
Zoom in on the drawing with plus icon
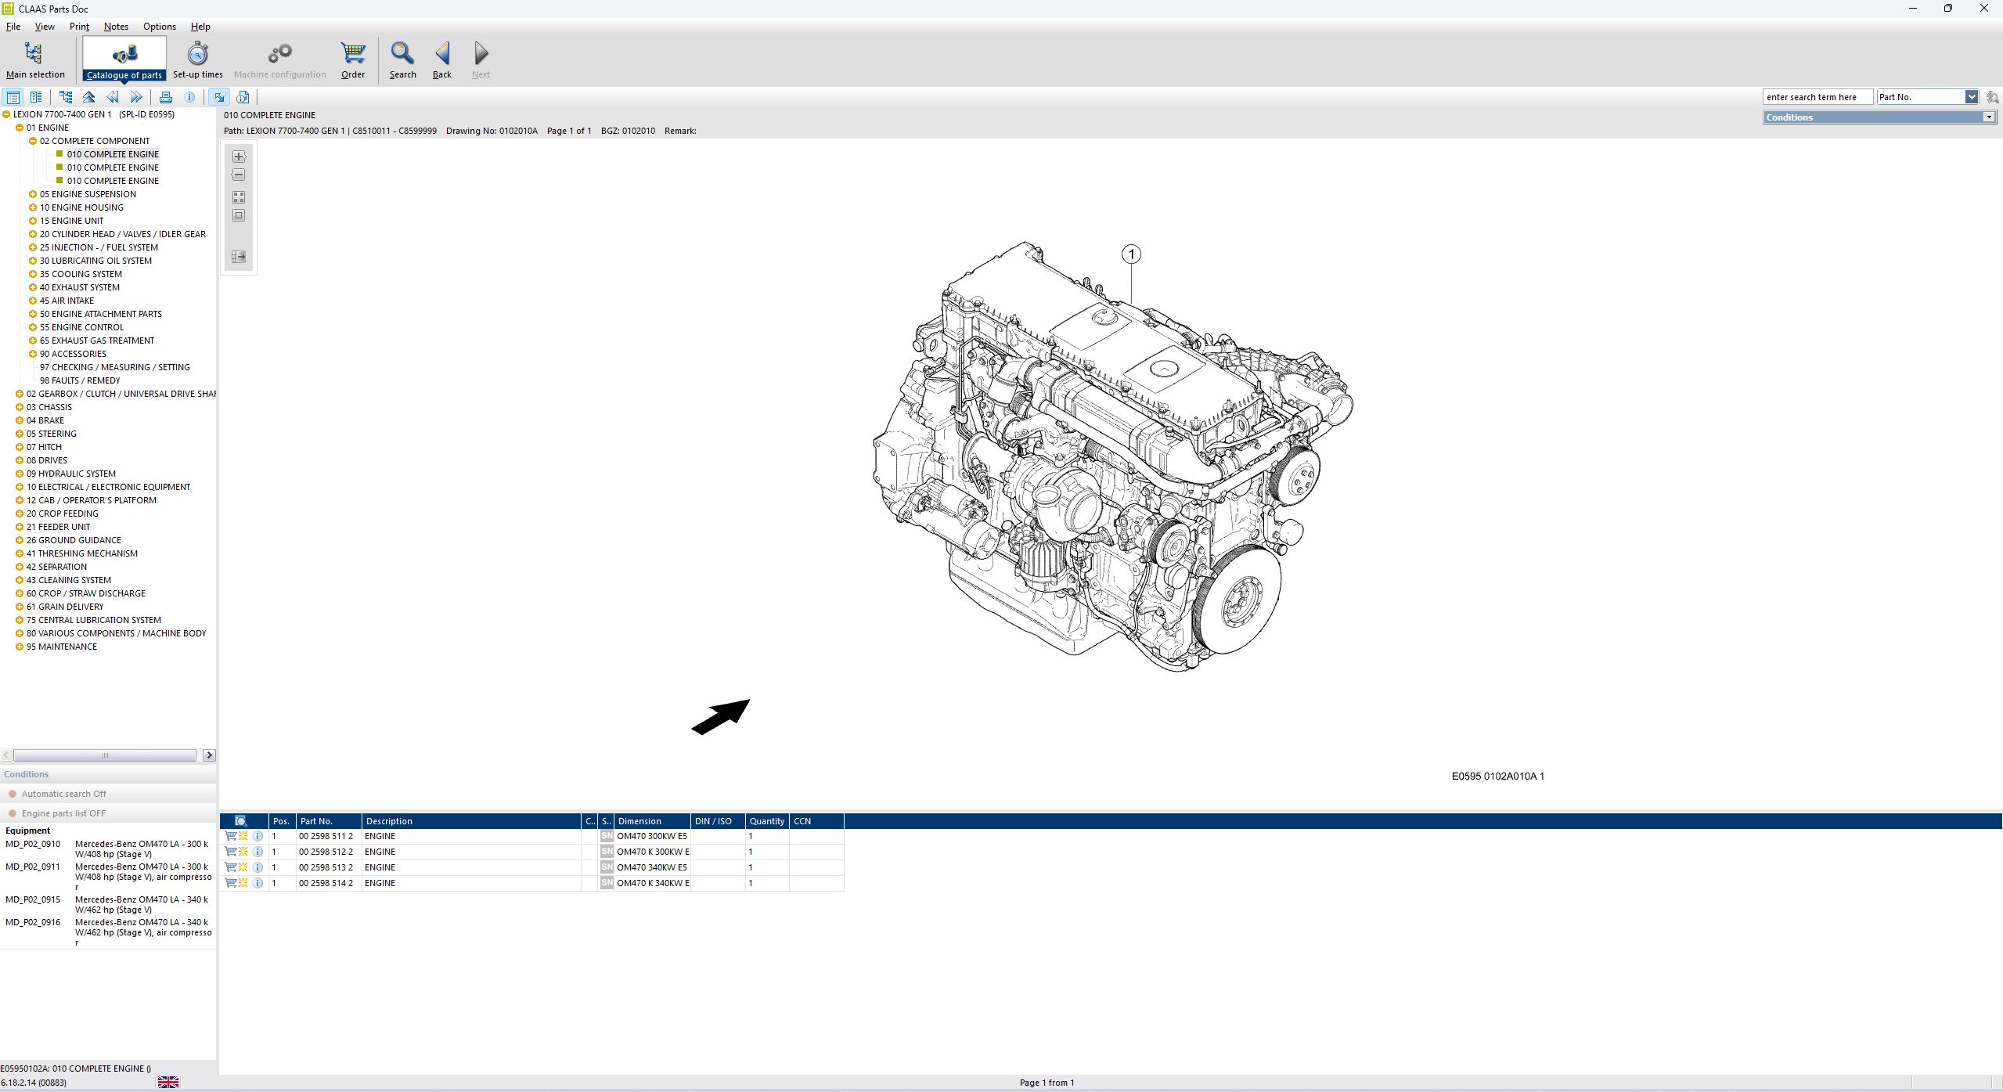239,157
